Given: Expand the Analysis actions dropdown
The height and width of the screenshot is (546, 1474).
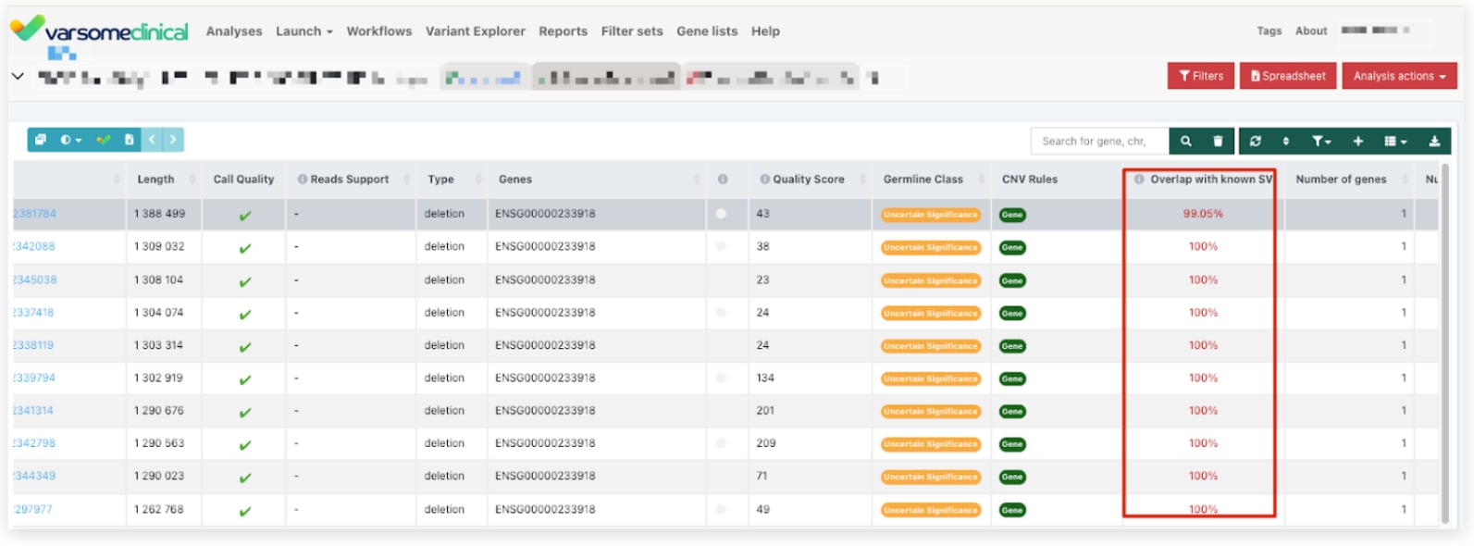Looking at the screenshot, I should [1398, 76].
